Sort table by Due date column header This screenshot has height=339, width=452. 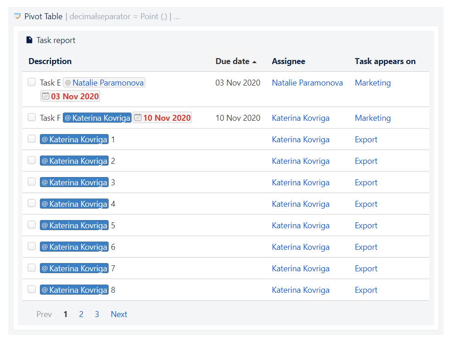point(232,61)
